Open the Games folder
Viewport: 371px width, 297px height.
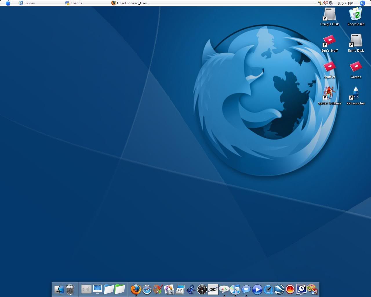click(356, 70)
